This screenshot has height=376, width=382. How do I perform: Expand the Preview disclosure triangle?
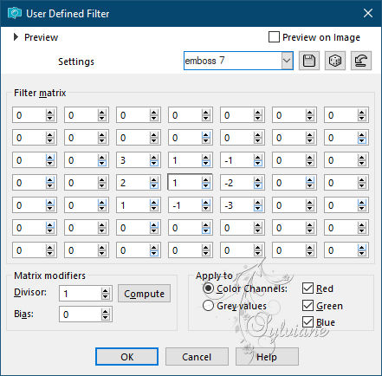(x=16, y=37)
